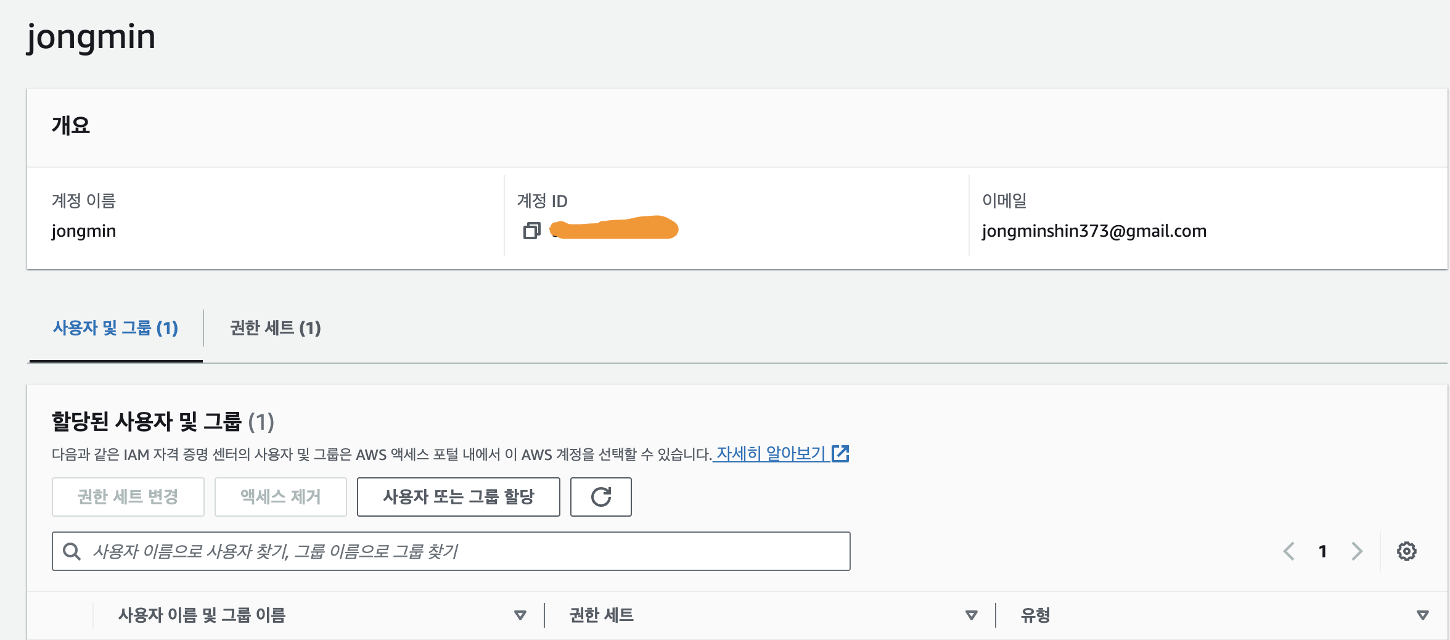
Task: Click 액세스 제거 button
Action: 281,497
